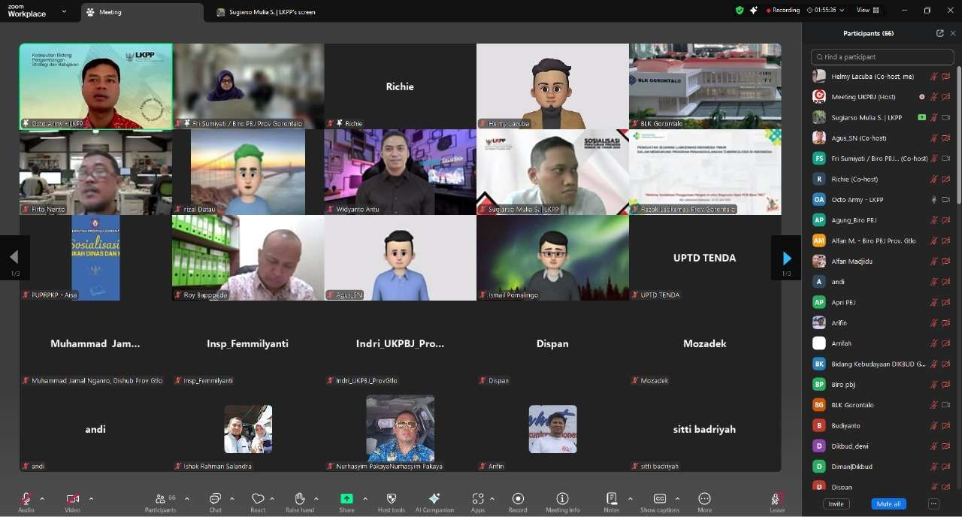962x517 pixels.
Task: Toggle camera with the Video button
Action: pyautogui.click(x=72, y=500)
